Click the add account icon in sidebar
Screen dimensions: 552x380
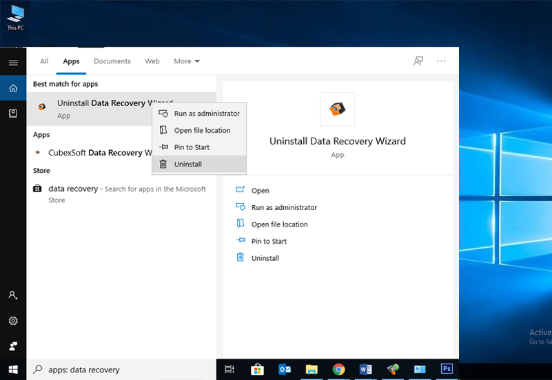(x=13, y=295)
